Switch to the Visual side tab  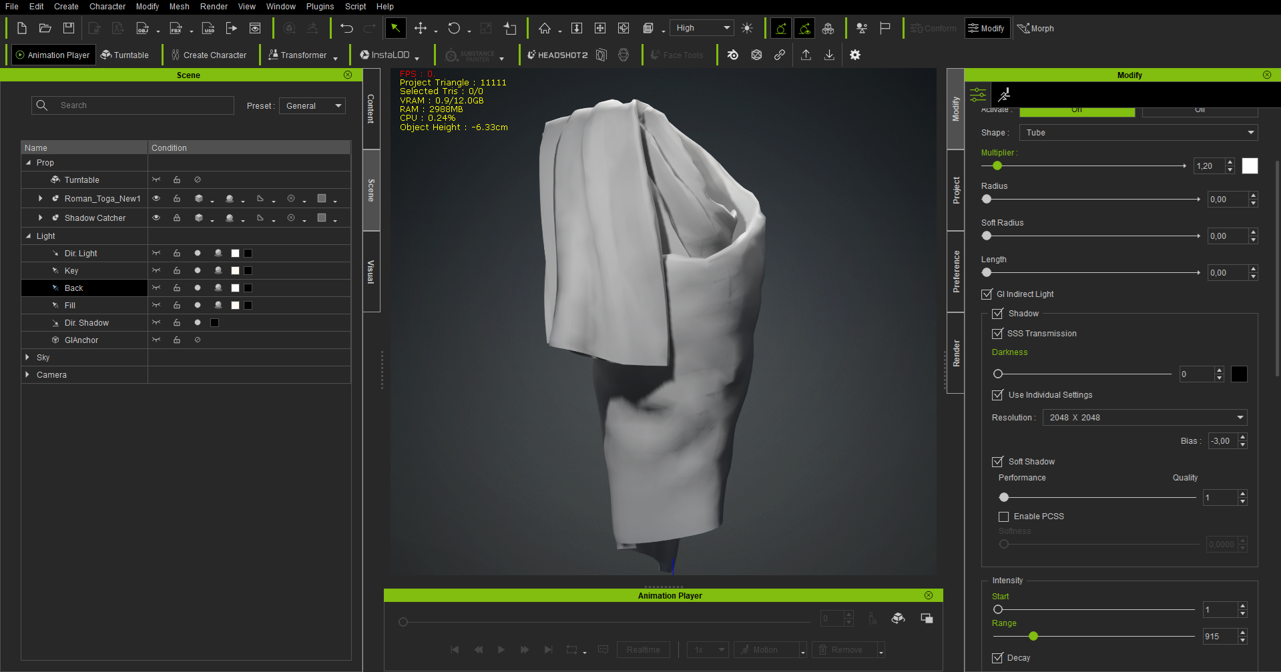point(371,272)
